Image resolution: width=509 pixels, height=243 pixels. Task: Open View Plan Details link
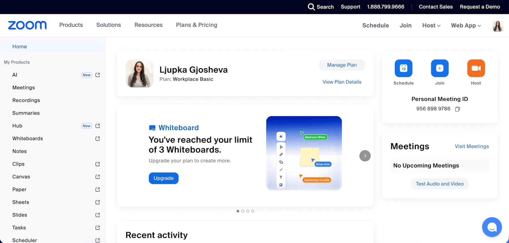pos(342,82)
